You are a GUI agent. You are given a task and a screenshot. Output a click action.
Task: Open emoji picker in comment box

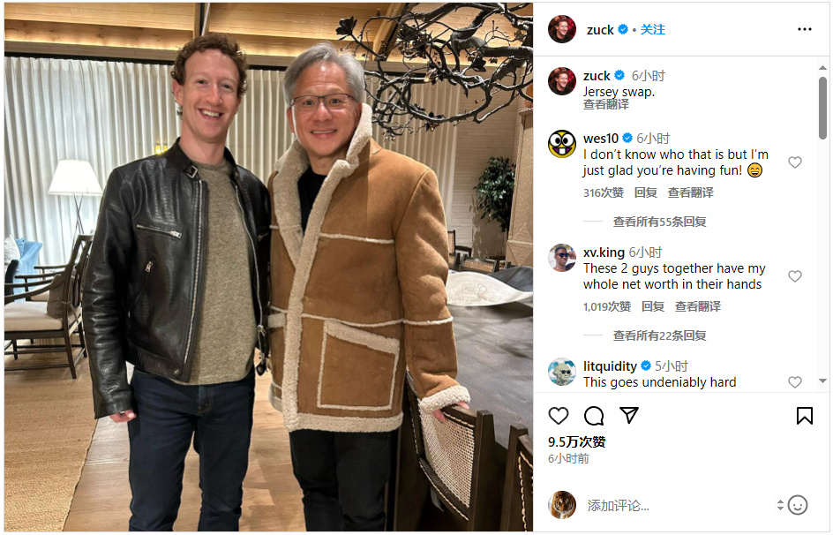click(798, 505)
